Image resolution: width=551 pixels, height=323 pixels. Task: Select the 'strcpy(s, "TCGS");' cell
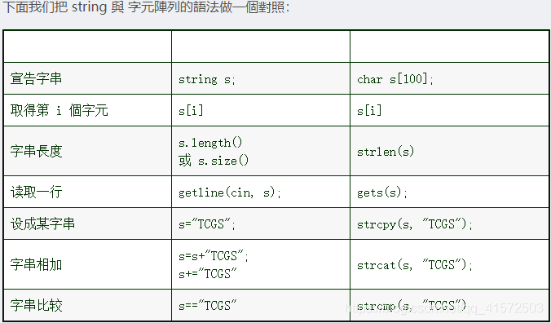tap(450, 223)
